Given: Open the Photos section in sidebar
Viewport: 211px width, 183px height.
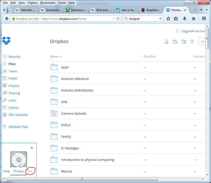Looking at the screenshot, I should [x=14, y=86].
